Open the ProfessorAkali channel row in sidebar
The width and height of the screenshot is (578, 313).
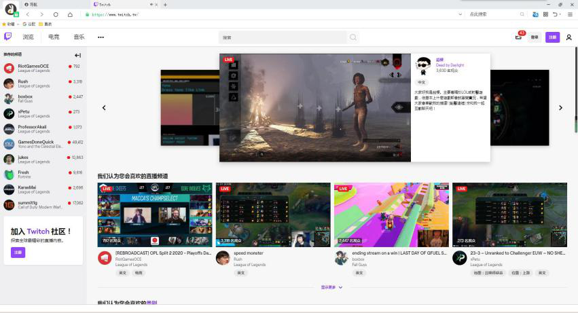click(x=43, y=129)
